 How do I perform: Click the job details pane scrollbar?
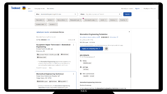[130, 66]
